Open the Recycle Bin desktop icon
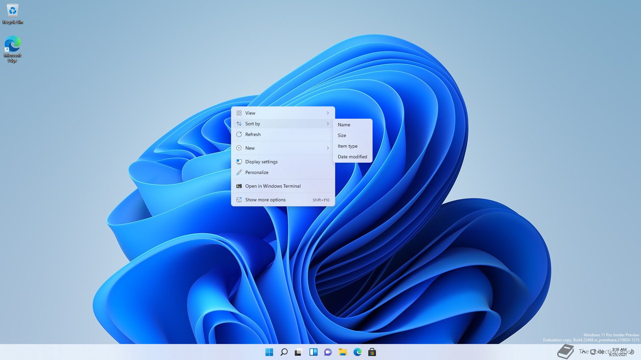Image resolution: width=641 pixels, height=360 pixels. (x=13, y=14)
